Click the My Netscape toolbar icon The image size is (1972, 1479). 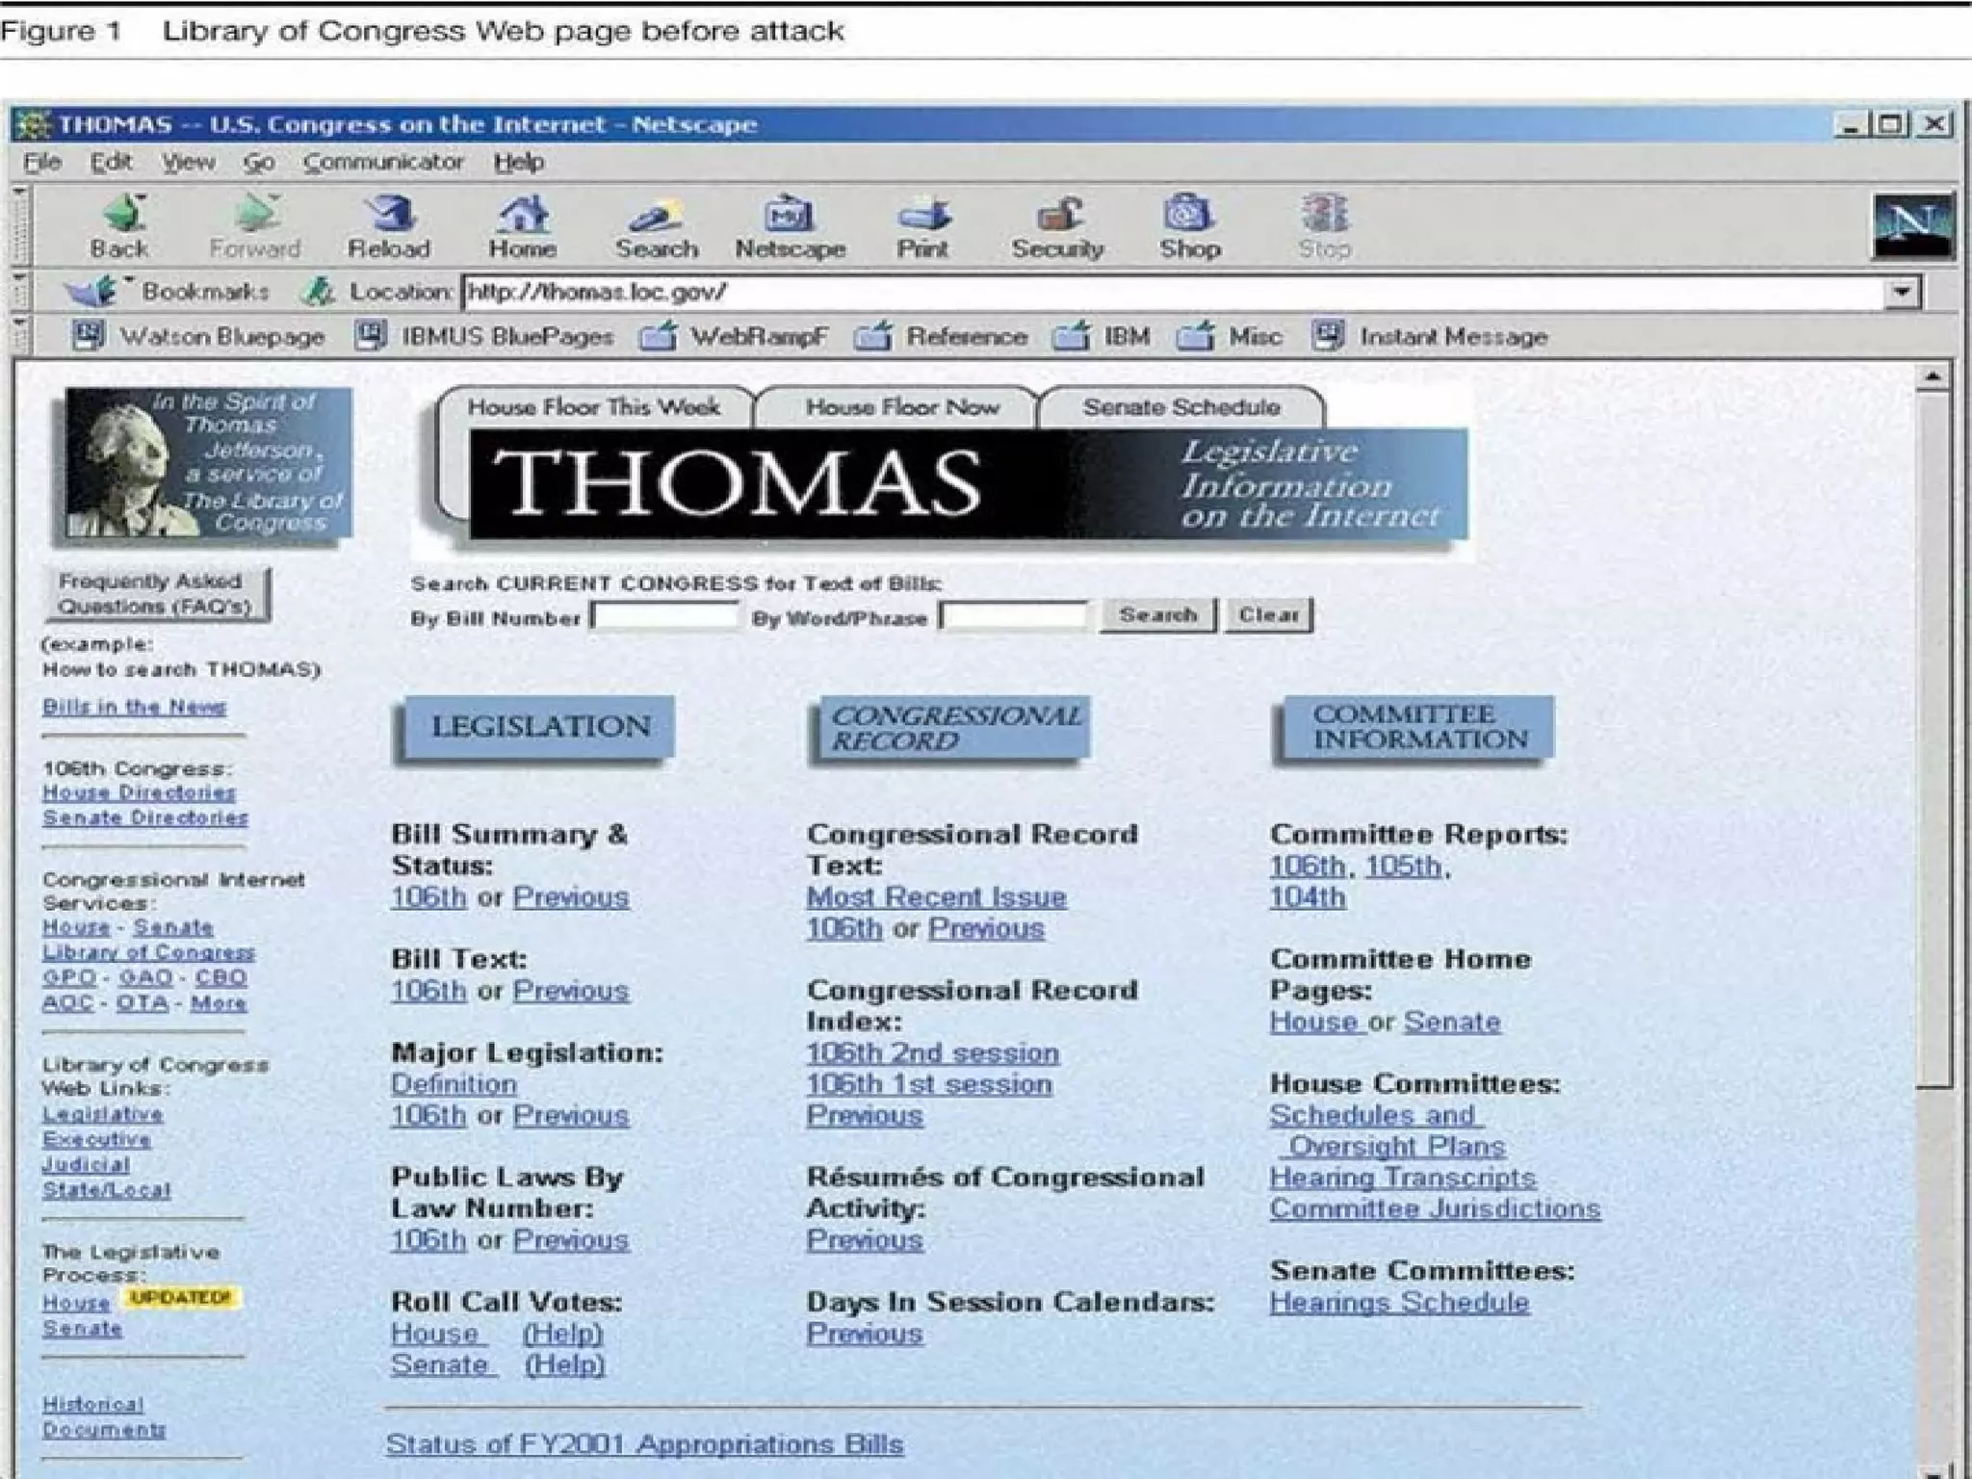[790, 214]
